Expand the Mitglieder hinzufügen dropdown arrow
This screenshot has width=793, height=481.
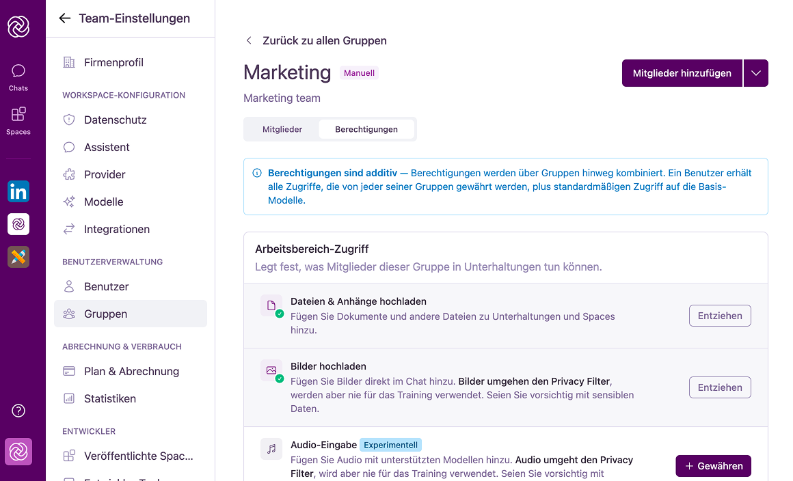pos(756,73)
